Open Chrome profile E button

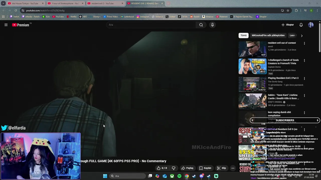(x=311, y=10)
